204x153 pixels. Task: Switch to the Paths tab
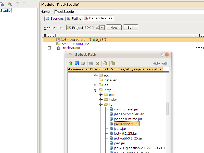click(74, 18)
